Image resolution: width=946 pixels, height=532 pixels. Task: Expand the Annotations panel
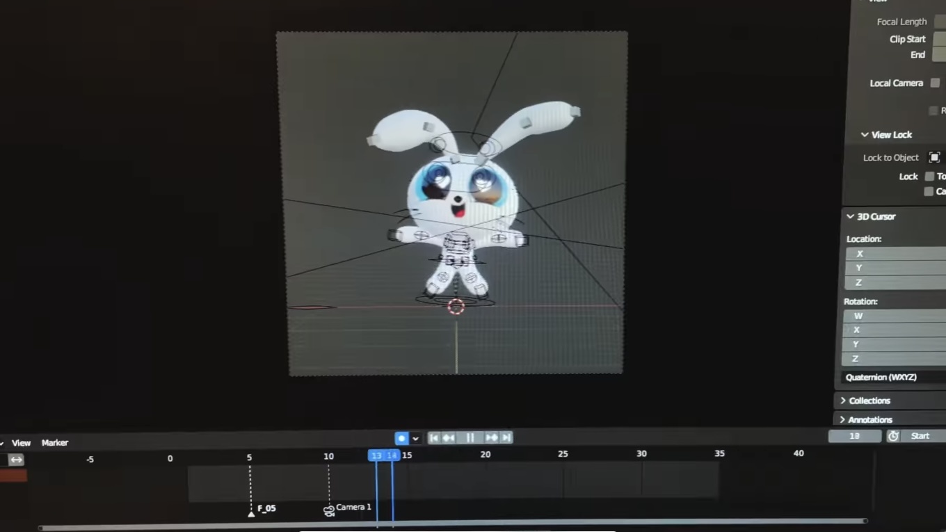click(866, 419)
